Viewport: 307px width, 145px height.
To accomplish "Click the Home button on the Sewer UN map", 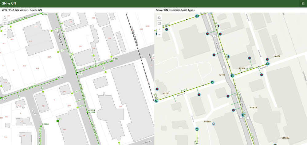I will click(159, 17).
